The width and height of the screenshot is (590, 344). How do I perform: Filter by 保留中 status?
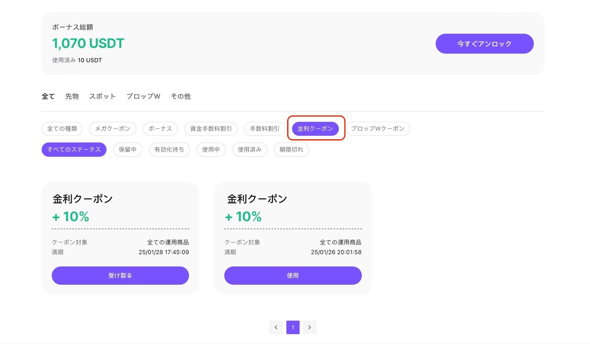[128, 150]
